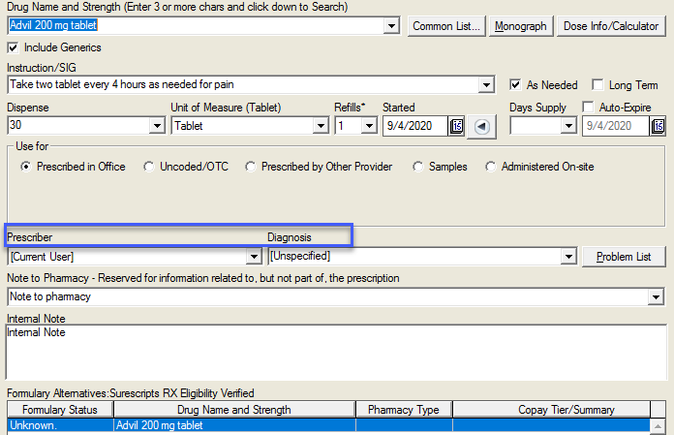Open the Dose Info/Calculator

point(610,26)
